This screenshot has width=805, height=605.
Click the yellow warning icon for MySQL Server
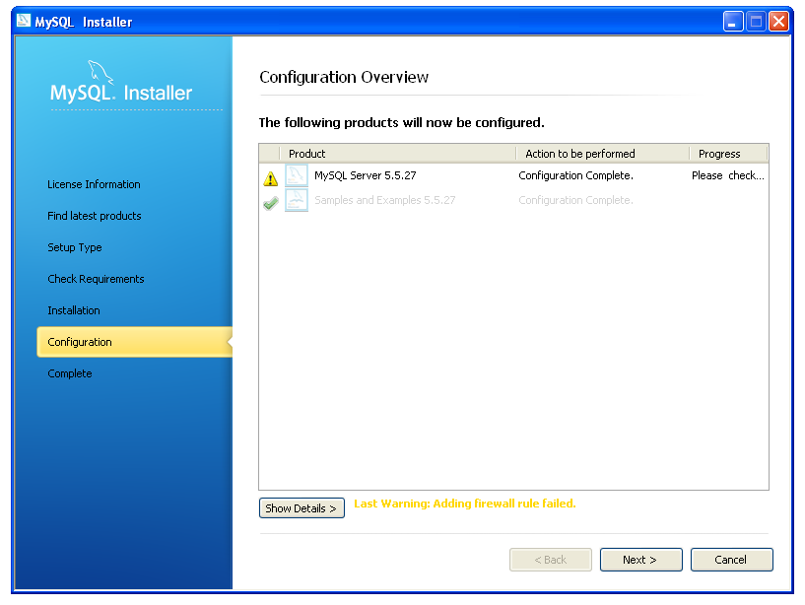(x=271, y=178)
